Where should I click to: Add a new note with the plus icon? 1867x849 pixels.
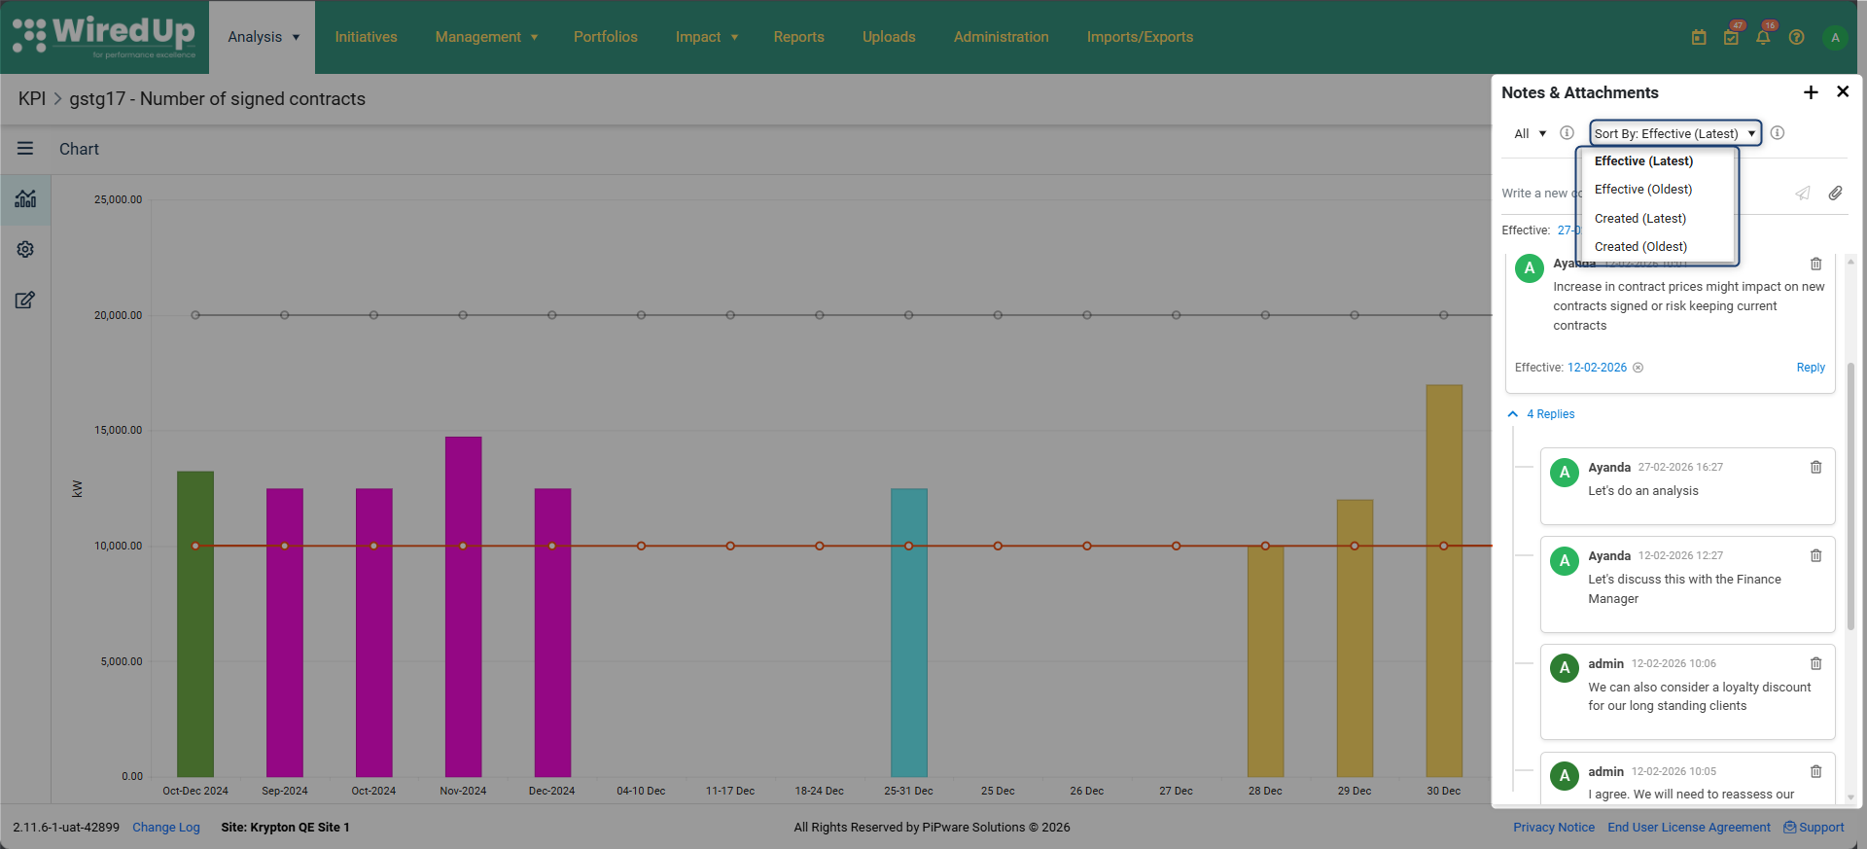pos(1811,92)
